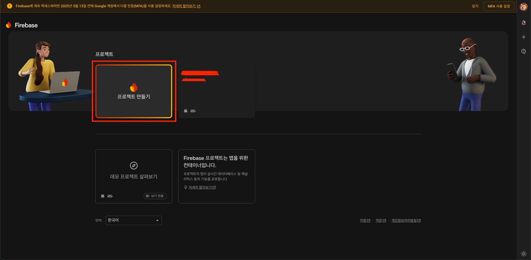Click the 프로젝트 만들기 card
The height and width of the screenshot is (260, 531).
(x=134, y=91)
